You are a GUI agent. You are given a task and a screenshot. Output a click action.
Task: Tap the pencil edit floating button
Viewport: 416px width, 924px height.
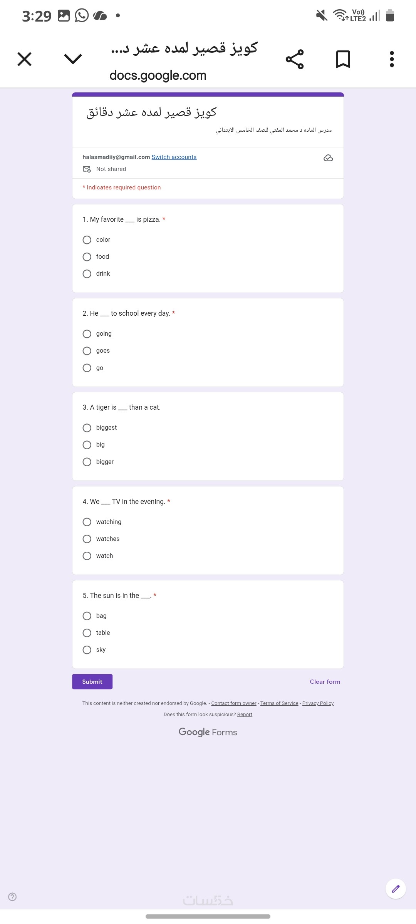click(x=396, y=889)
